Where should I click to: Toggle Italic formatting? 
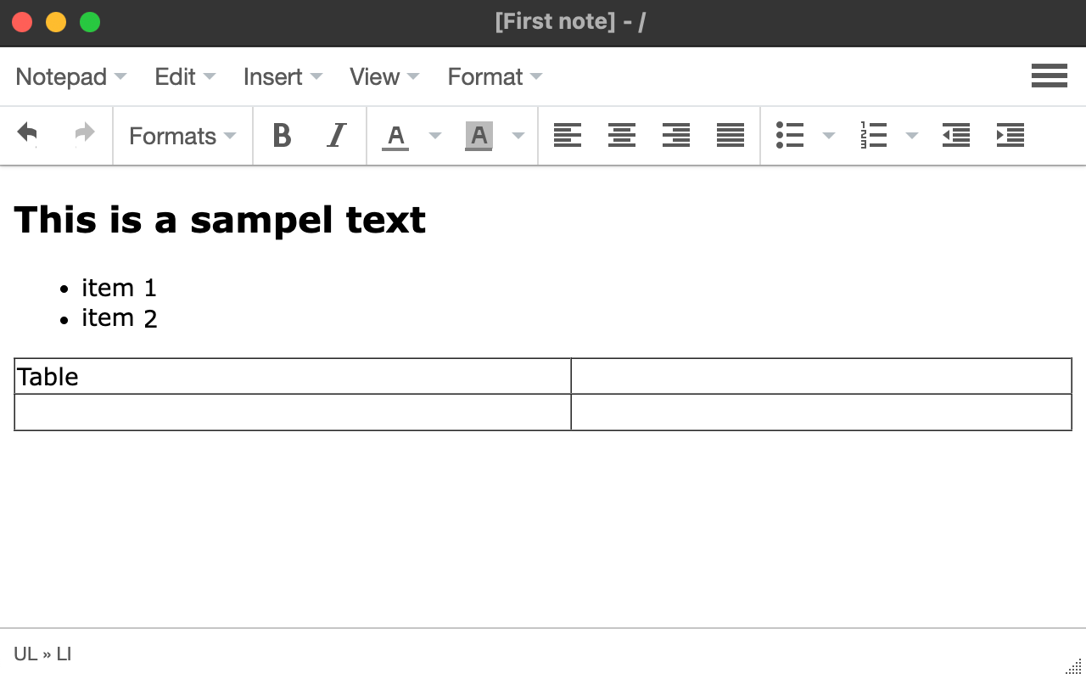[337, 135]
